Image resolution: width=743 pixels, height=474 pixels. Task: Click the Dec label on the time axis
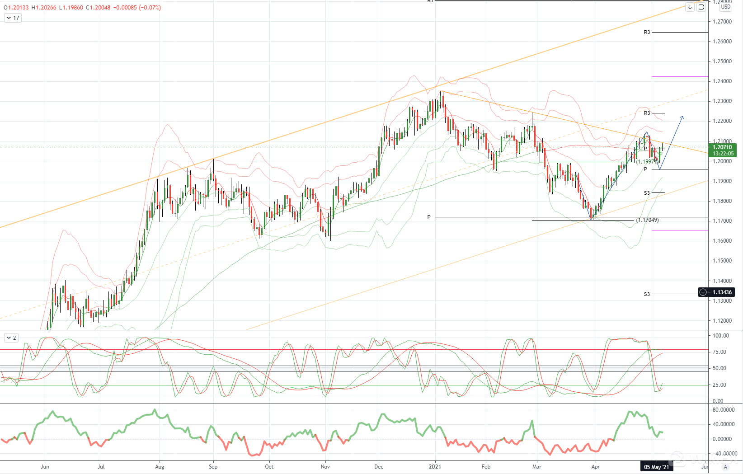coord(379,467)
